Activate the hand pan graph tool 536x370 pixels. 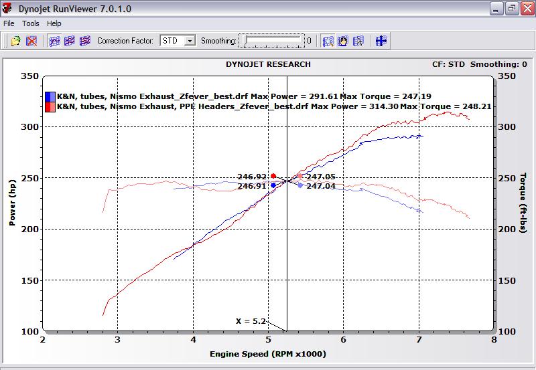tap(343, 41)
